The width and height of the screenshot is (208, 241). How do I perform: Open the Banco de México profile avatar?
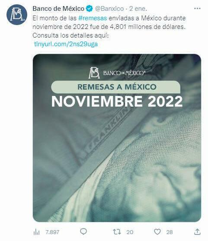pos(17,15)
